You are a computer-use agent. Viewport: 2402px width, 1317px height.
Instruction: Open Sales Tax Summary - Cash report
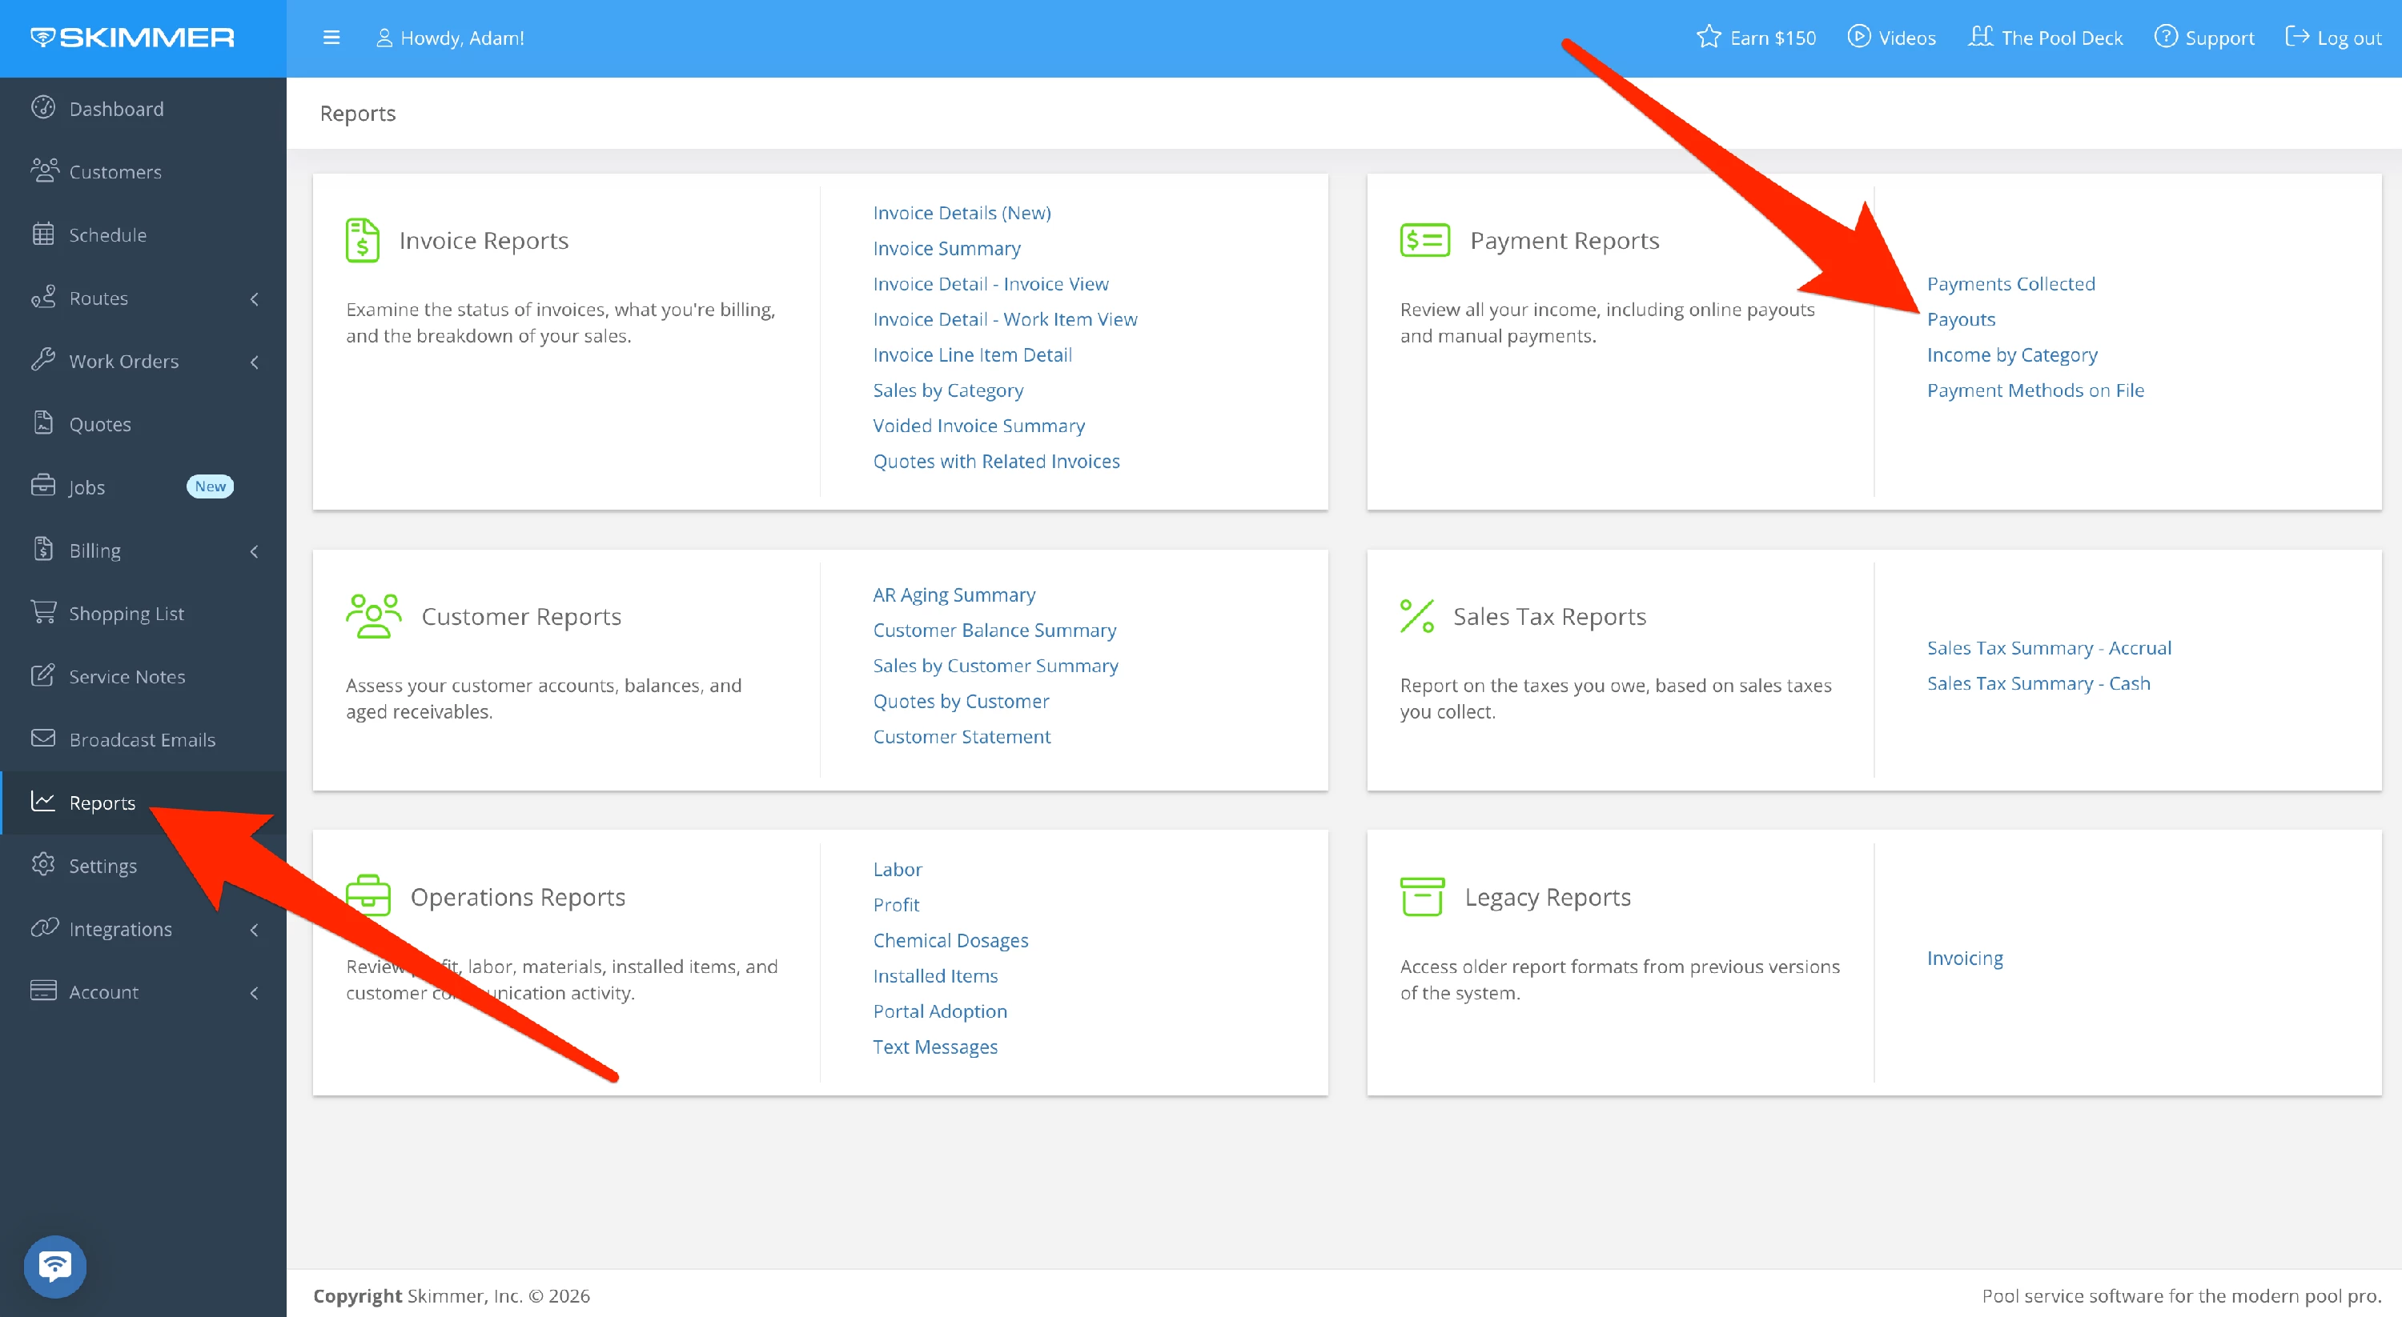click(2038, 683)
